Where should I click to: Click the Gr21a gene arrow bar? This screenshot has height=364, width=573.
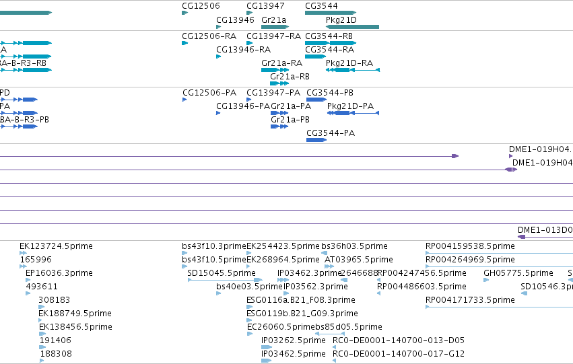pos(275,27)
